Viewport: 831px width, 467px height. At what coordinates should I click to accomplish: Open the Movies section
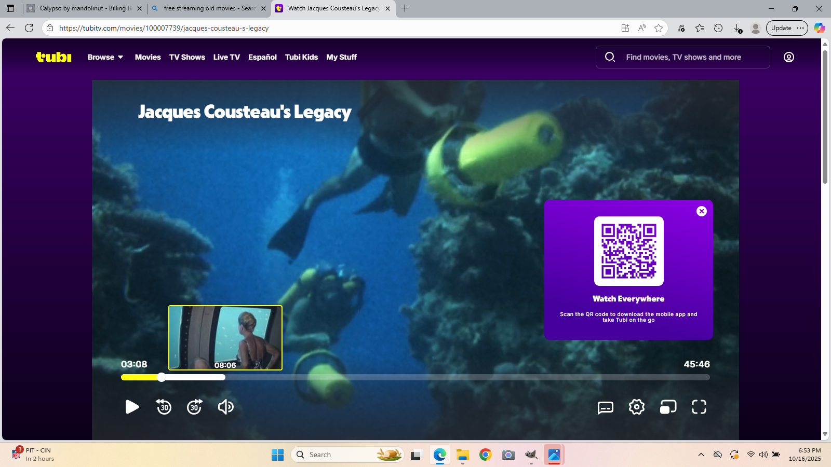tap(148, 57)
